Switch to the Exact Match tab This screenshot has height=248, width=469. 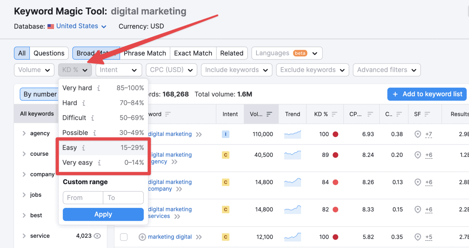193,53
